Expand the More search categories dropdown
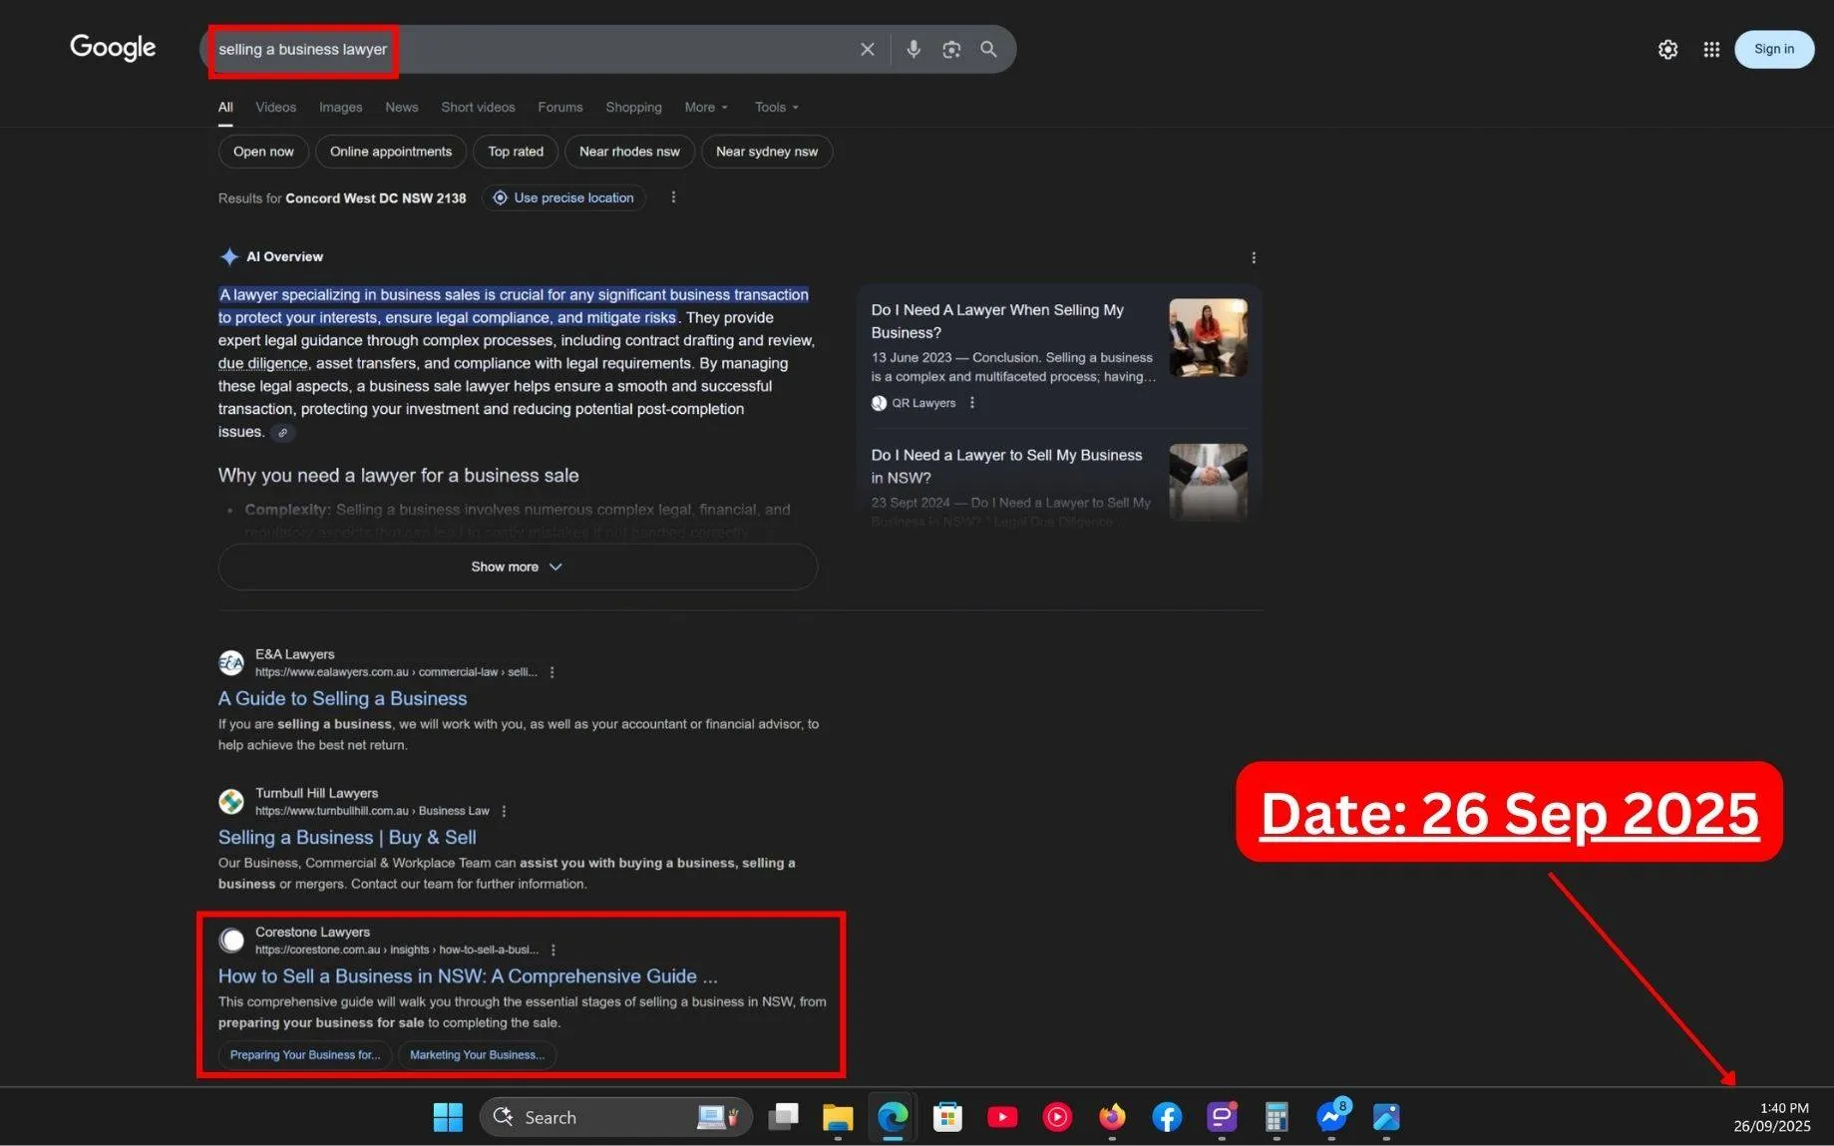The height and width of the screenshot is (1146, 1834). coord(705,107)
